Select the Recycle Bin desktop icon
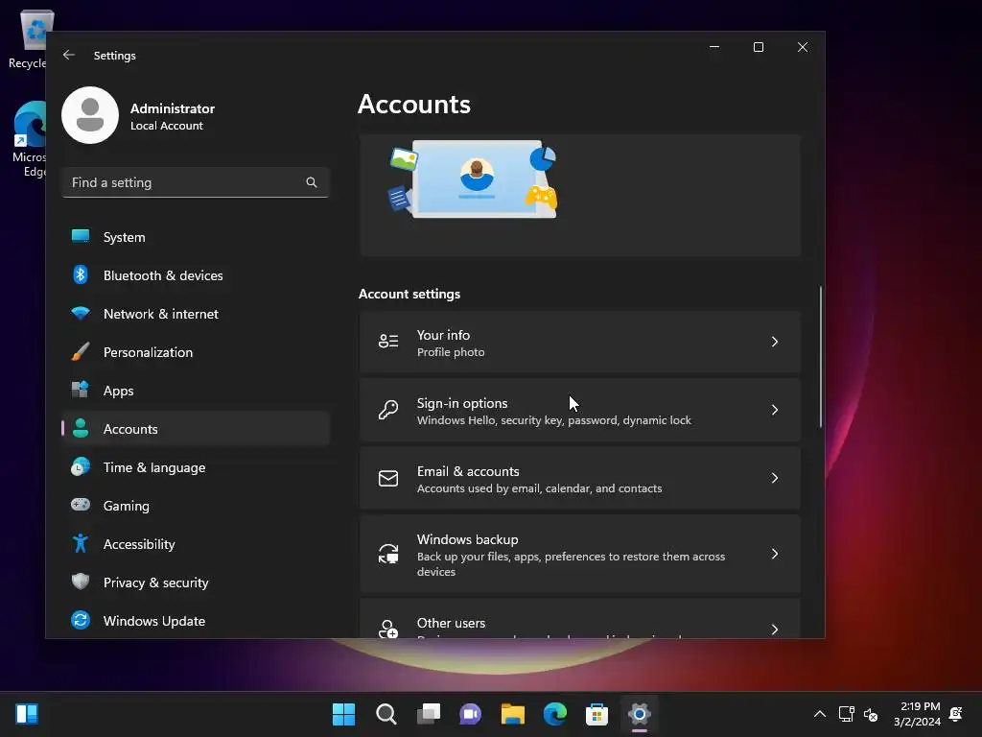Viewport: 982px width, 737px height. pyautogui.click(x=28, y=38)
